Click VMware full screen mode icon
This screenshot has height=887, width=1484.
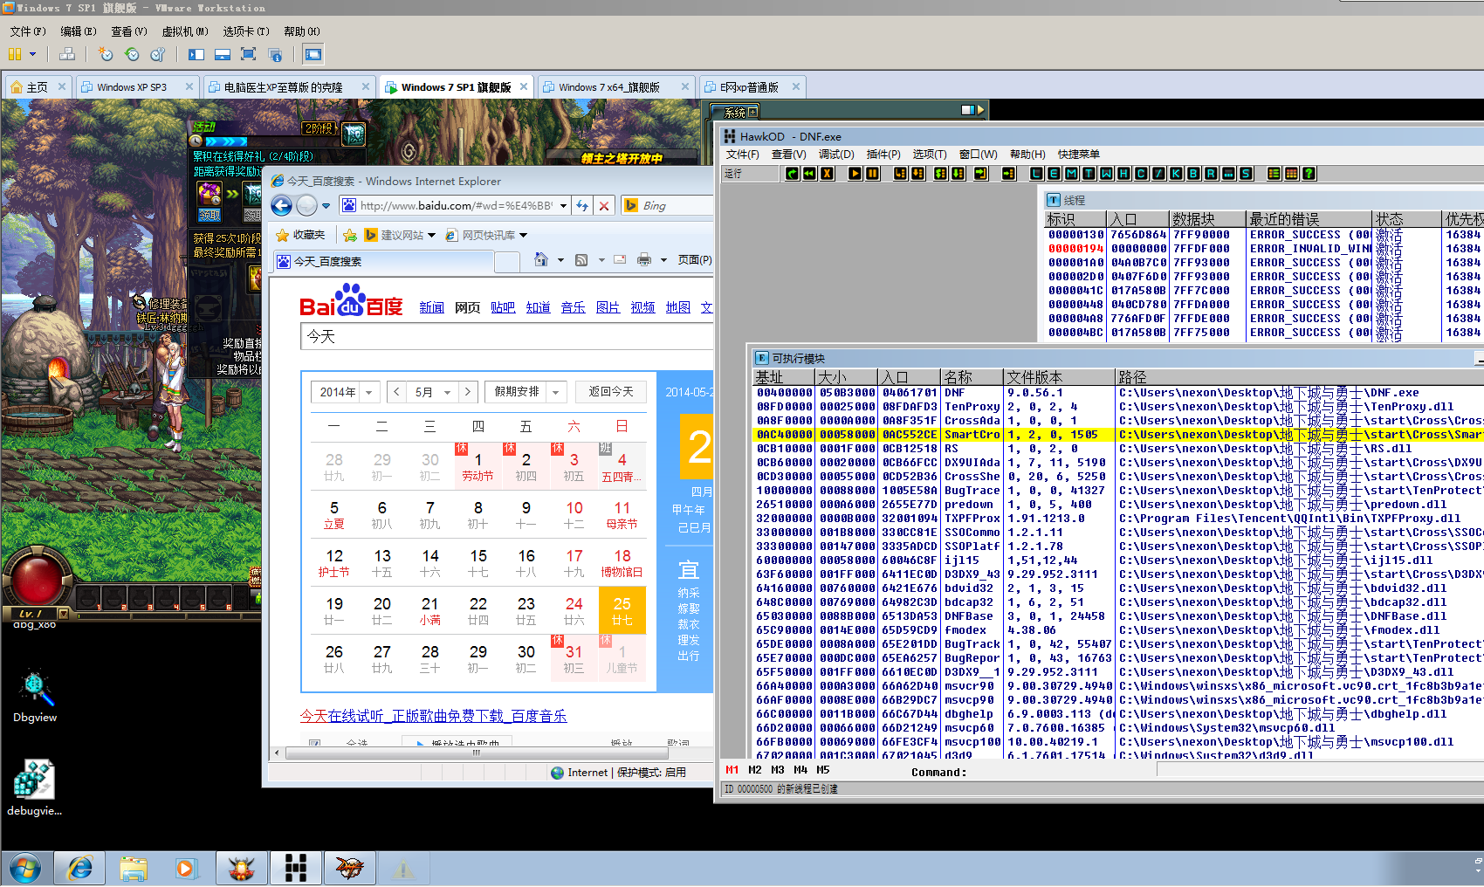click(x=248, y=54)
